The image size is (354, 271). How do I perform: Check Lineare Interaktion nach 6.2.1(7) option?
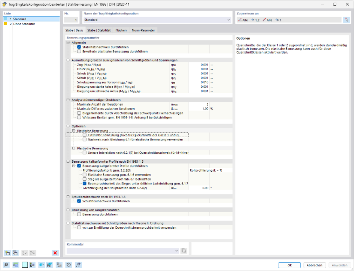tap(84, 153)
